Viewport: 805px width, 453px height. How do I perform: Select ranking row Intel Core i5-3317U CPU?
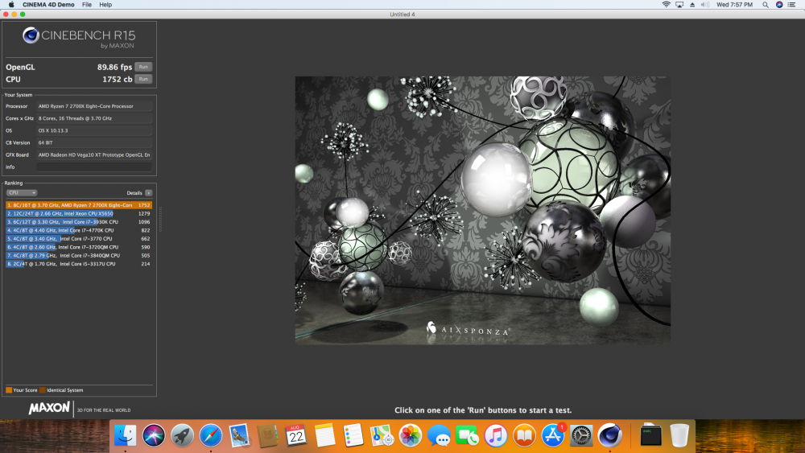[x=79, y=264]
